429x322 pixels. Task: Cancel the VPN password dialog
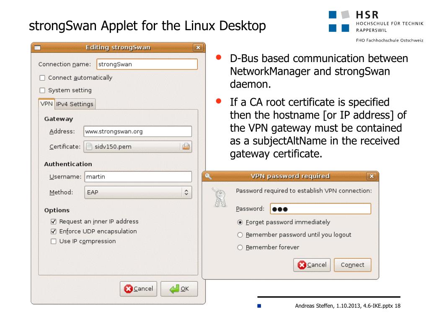click(x=312, y=265)
